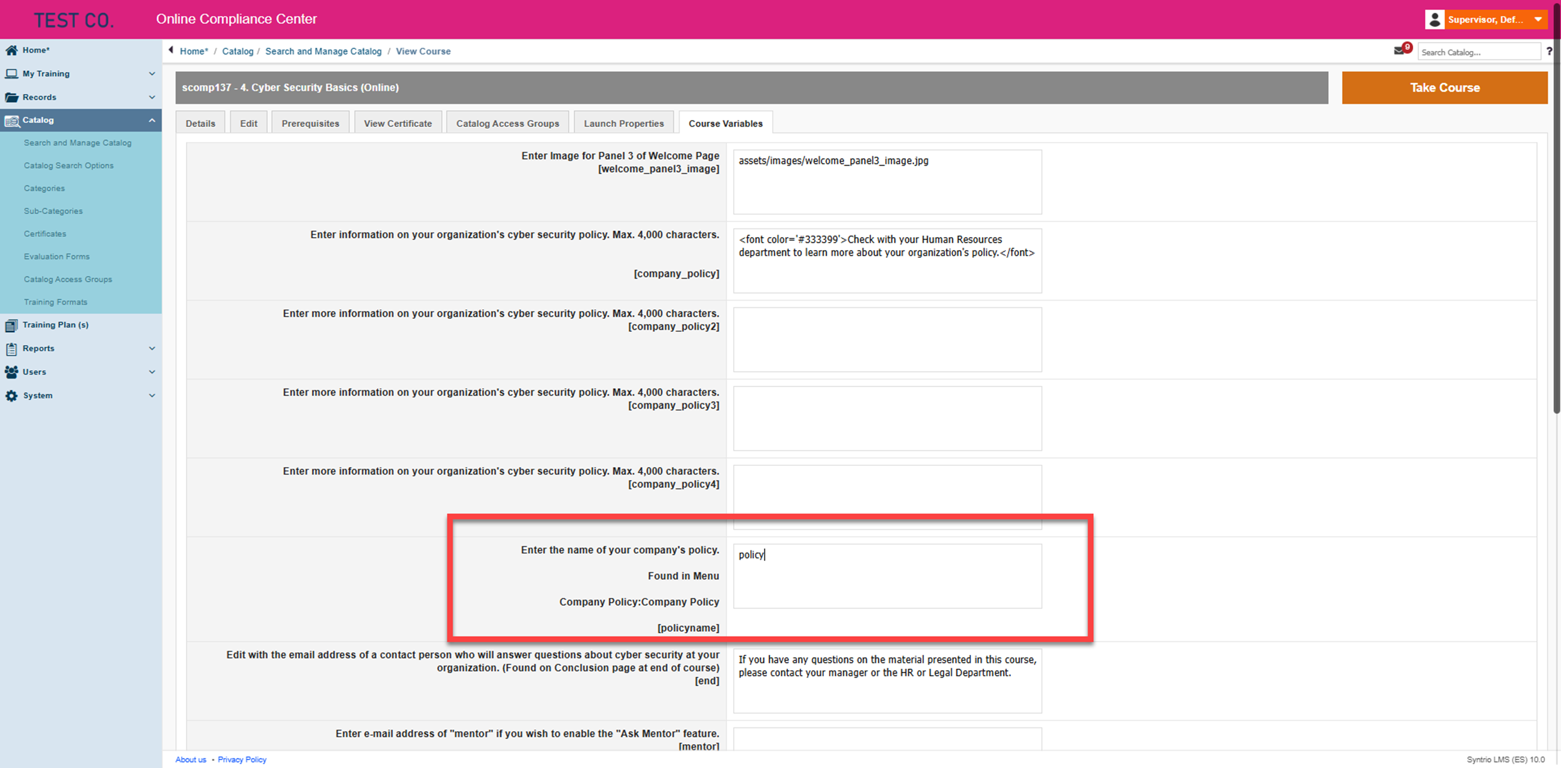Expand the Reports sidebar section
Image resolution: width=1561 pixels, height=768 pixels.
[x=151, y=348]
